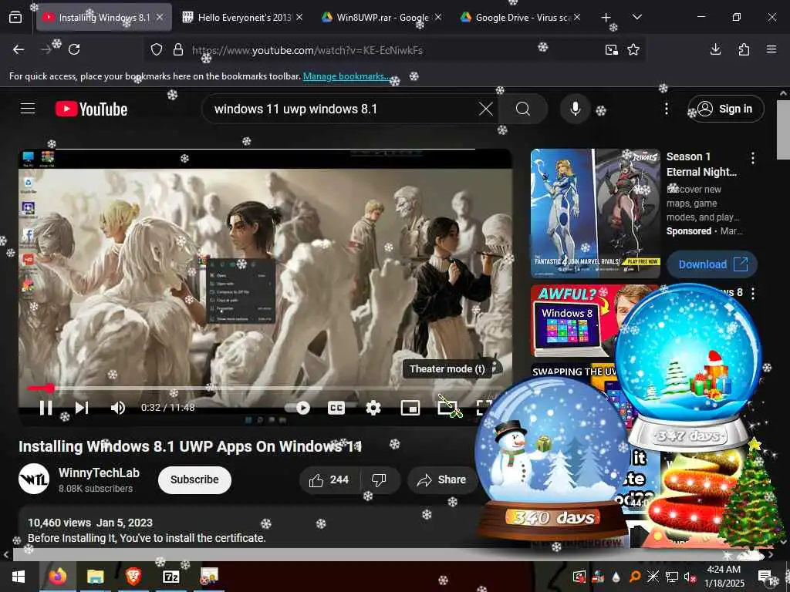790x592 pixels.
Task: Expand video description text
Action: (147, 538)
